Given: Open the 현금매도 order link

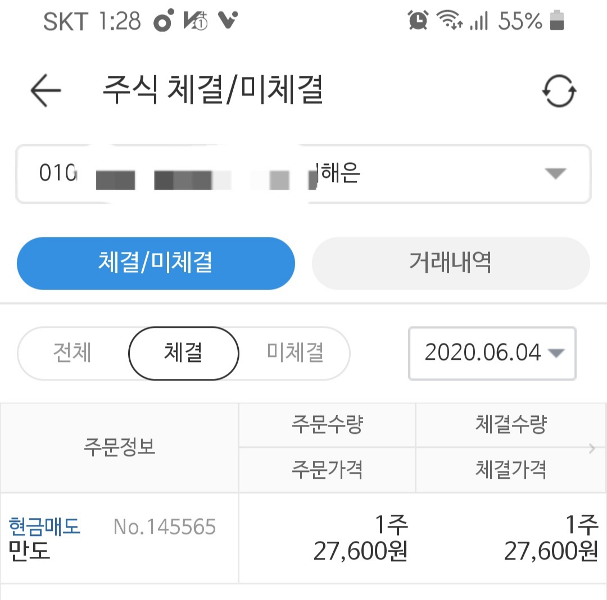Looking at the screenshot, I should click(45, 526).
